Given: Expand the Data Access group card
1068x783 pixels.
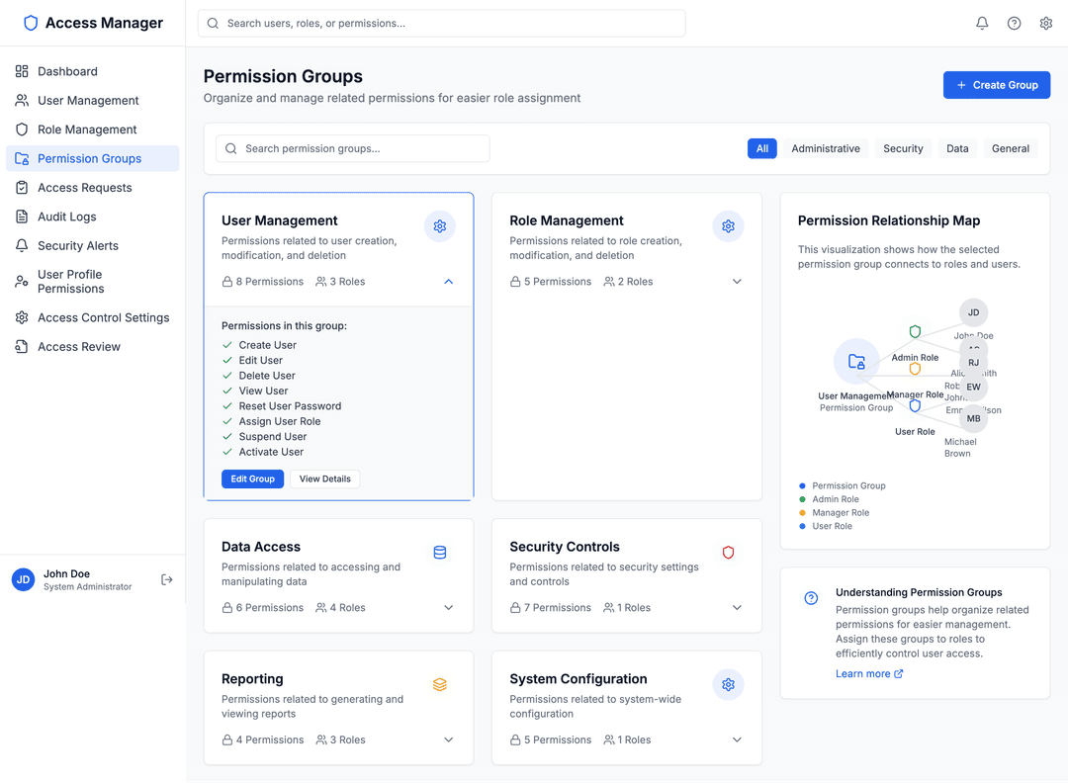Looking at the screenshot, I should point(448,608).
